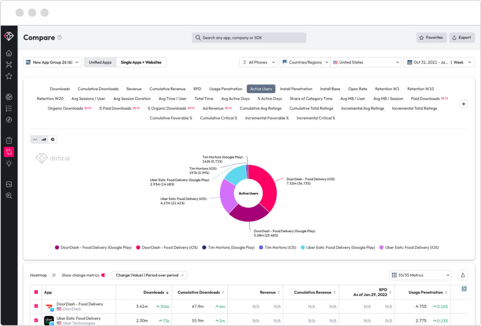Image resolution: width=481 pixels, height=326 pixels.
Task: Open the starred favorites sidebar icon
Action: [x=9, y=76]
